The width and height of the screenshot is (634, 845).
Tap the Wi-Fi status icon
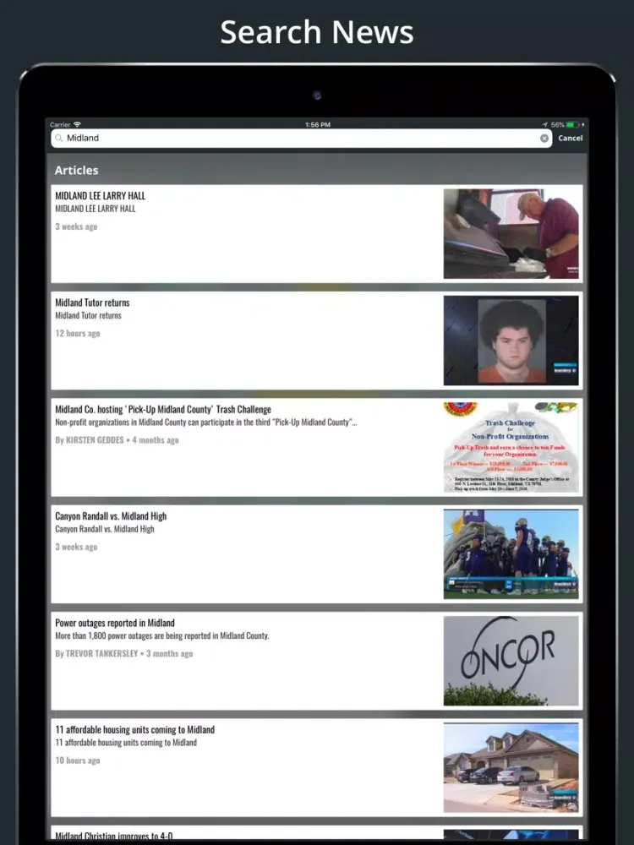click(x=77, y=124)
